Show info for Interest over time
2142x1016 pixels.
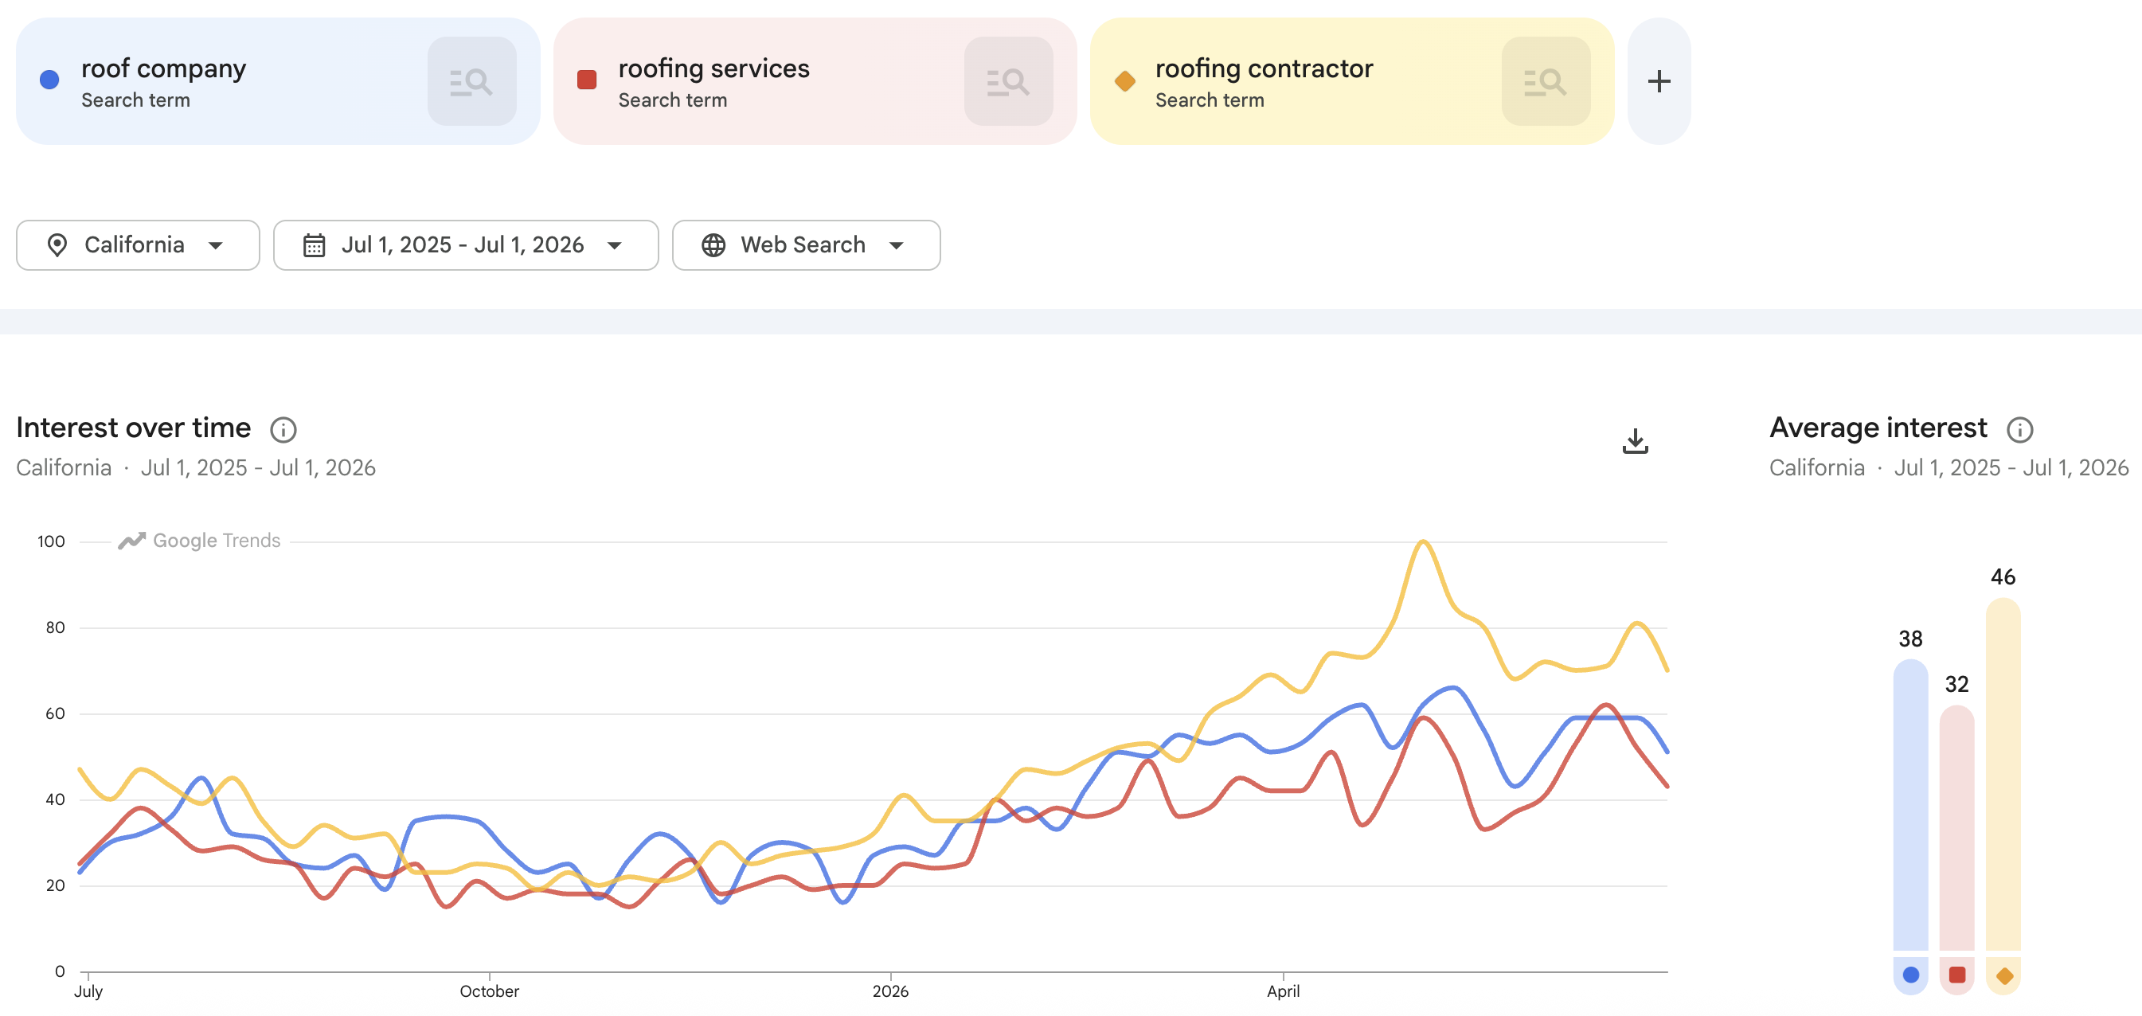283,430
